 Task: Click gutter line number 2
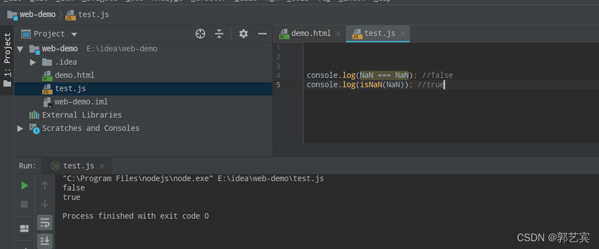[x=278, y=57]
